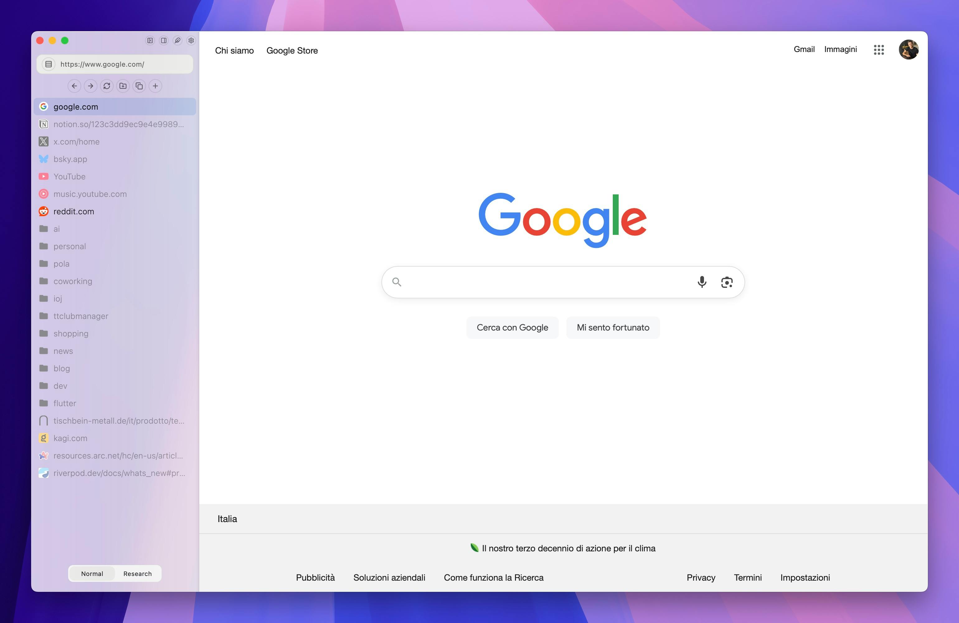Click the Riverpod favicon in the sidebar

click(44, 473)
